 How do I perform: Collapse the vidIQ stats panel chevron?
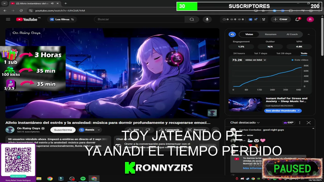[x=309, y=34]
